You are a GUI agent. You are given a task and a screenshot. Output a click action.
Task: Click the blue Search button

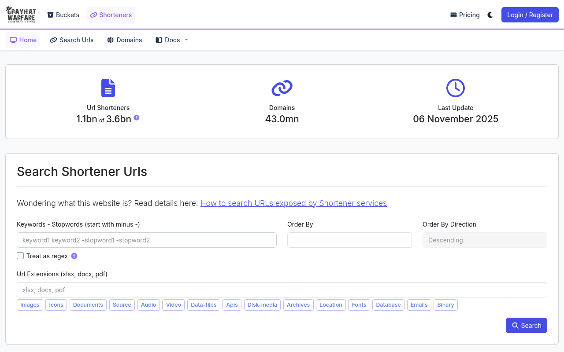(x=527, y=326)
